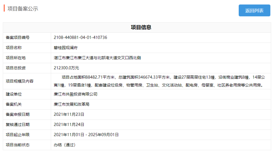Click the 备案项目编号 label

tap(18, 38)
